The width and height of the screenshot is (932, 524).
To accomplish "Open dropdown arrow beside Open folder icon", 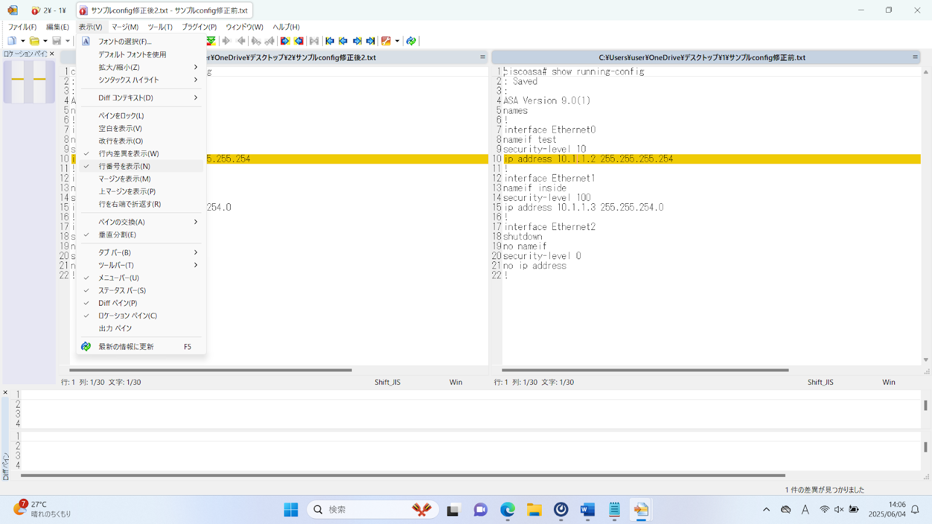I will pyautogui.click(x=45, y=41).
